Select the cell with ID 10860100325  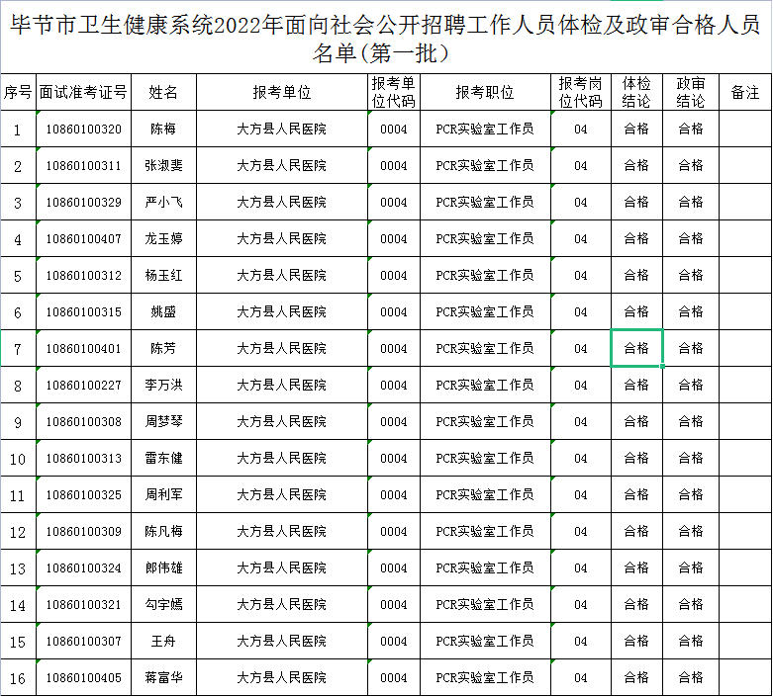(x=83, y=494)
